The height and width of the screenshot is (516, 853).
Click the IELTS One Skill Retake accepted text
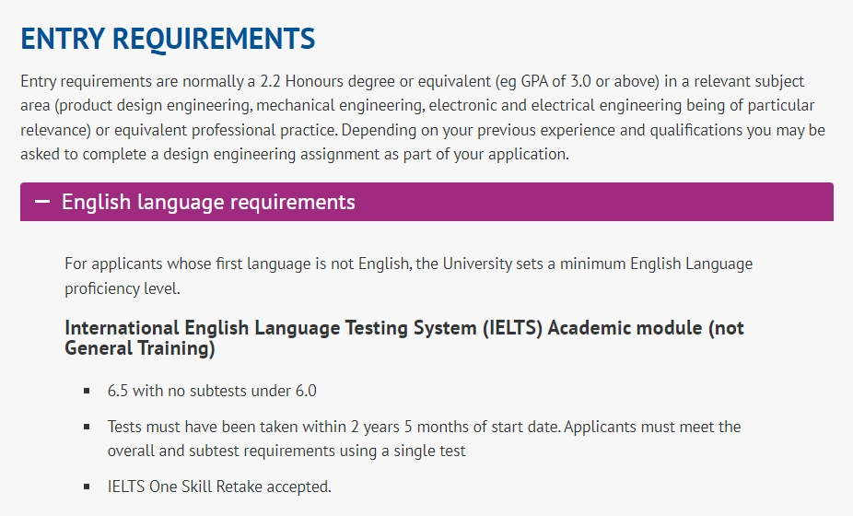click(x=219, y=487)
